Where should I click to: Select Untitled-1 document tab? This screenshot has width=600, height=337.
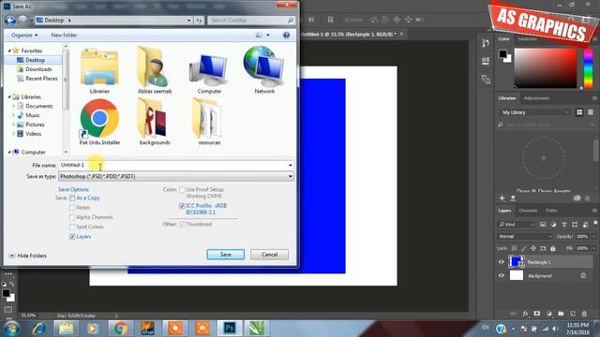coord(349,34)
